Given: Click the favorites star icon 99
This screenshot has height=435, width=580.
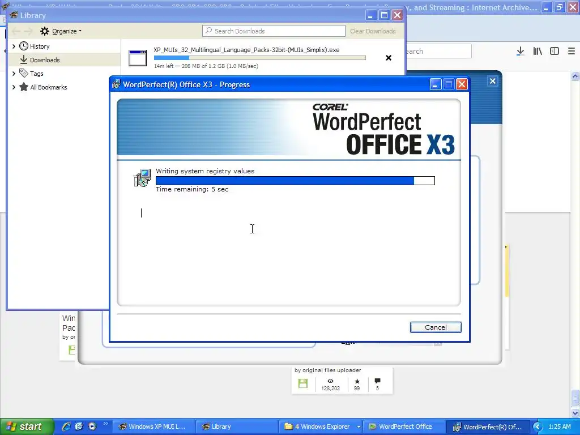Looking at the screenshot, I should tap(357, 381).
